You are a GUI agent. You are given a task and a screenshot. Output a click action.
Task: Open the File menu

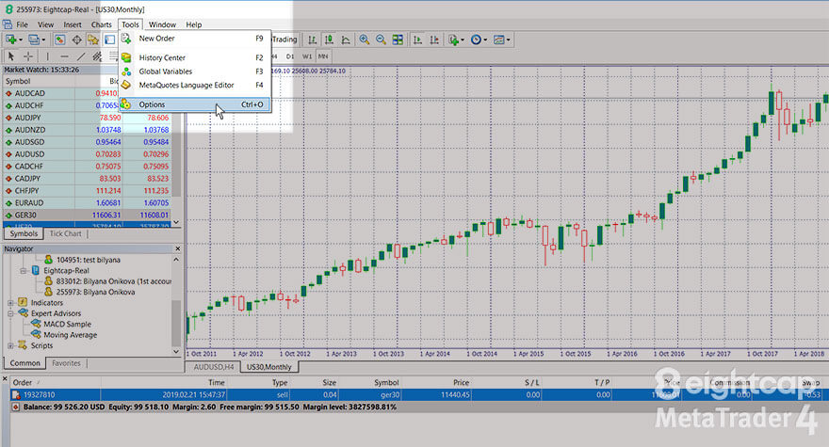click(x=23, y=24)
